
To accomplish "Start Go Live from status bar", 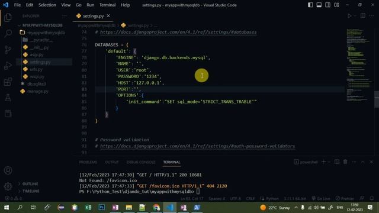I will point(321,199).
